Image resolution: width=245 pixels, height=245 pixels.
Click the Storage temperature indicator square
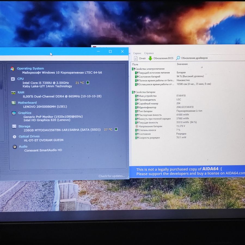coord(116,129)
